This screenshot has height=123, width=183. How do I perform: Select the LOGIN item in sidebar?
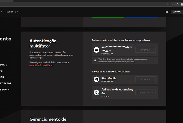tap(5, 89)
